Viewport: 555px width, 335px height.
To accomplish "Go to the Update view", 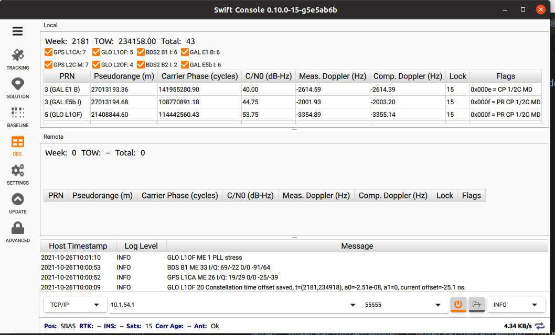I will point(18,204).
